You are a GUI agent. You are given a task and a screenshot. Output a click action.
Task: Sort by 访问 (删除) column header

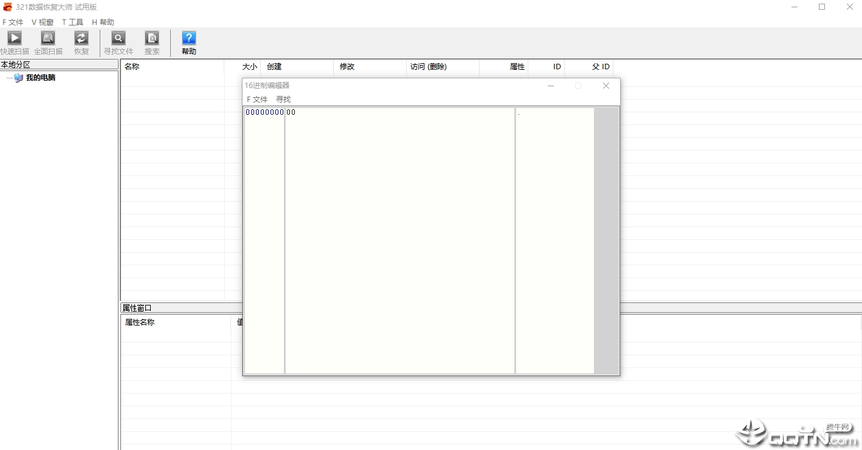pyautogui.click(x=443, y=67)
